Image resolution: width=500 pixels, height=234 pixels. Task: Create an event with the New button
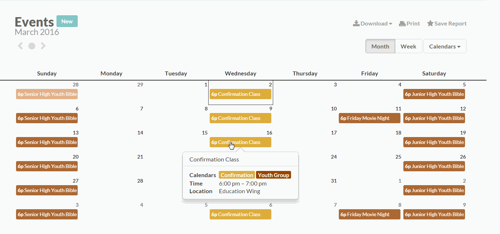(x=67, y=21)
